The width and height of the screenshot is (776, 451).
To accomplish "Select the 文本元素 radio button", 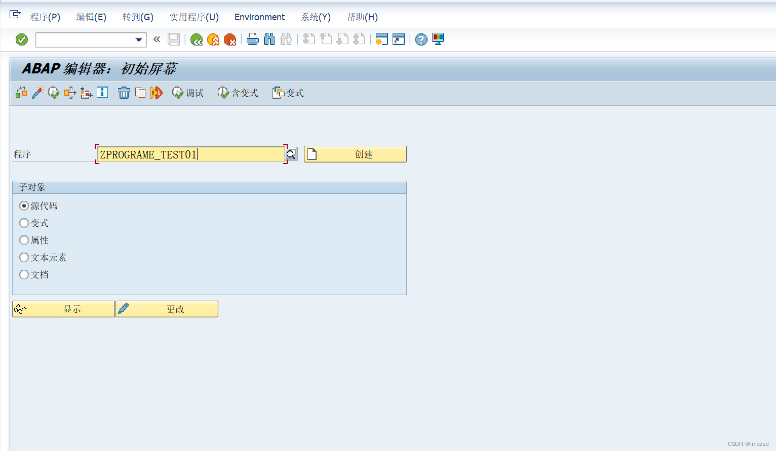I will pos(24,257).
